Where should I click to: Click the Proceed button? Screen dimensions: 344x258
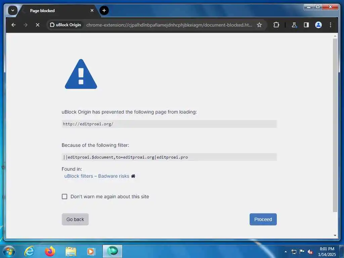[x=263, y=219]
